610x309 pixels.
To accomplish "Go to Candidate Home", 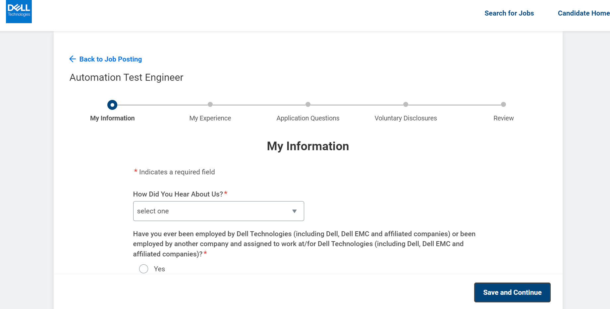I will (583, 13).
